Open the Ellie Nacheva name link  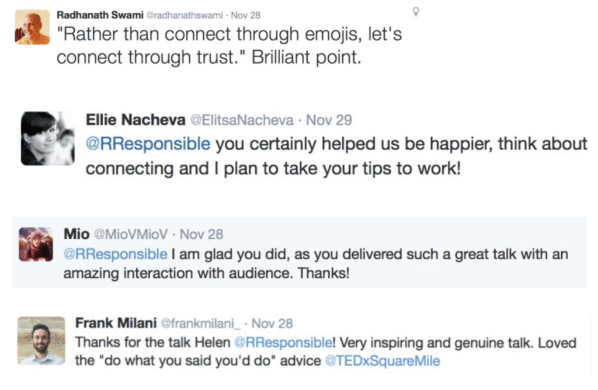[135, 120]
